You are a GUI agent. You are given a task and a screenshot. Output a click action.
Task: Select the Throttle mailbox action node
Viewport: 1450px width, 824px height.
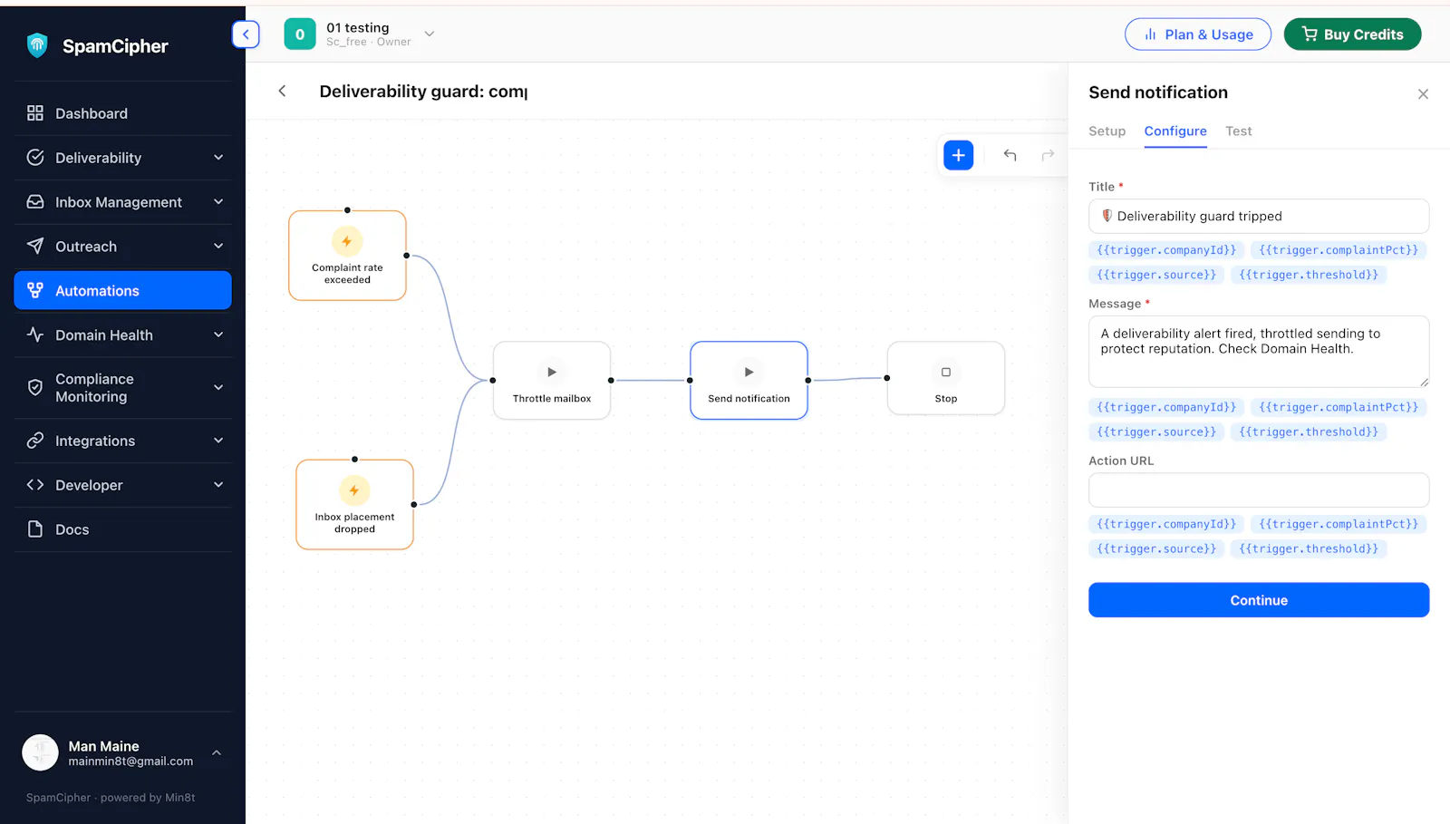[x=552, y=380]
